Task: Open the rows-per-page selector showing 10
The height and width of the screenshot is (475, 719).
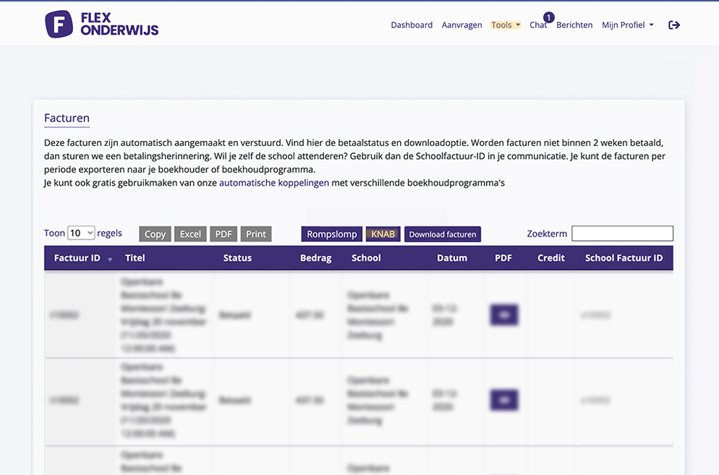Action: click(x=81, y=233)
